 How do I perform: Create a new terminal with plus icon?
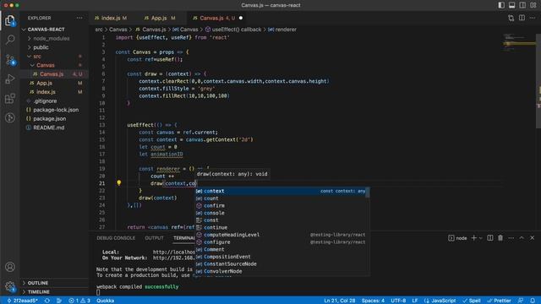click(x=473, y=238)
